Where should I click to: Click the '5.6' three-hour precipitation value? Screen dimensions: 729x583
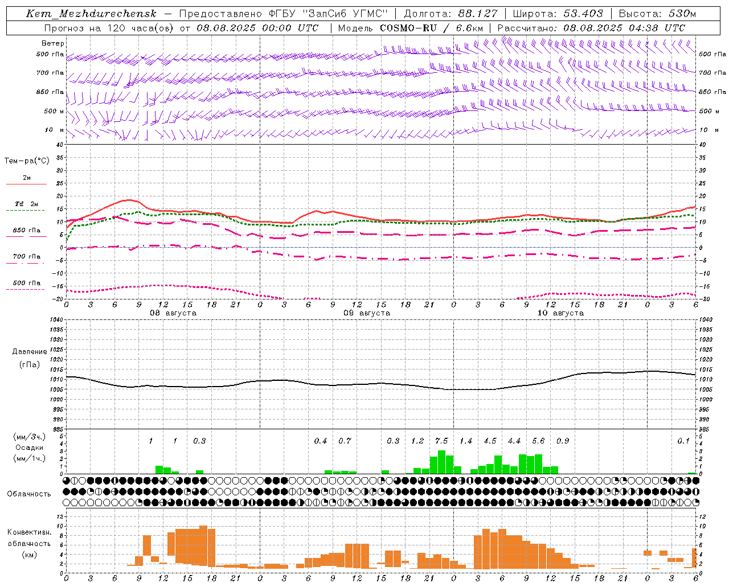(538, 441)
